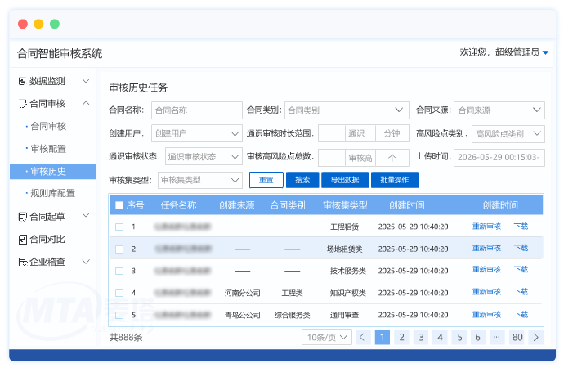Click 河南分公司 cell in row 4
The image size is (564, 368).
pos(243,294)
